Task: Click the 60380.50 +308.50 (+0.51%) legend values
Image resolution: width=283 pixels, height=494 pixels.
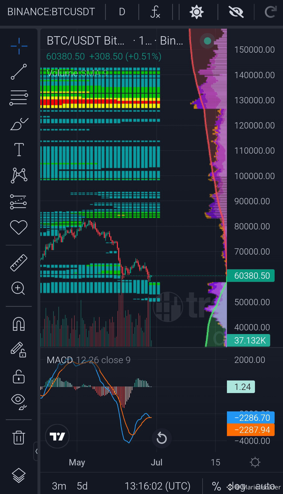Action: [x=104, y=56]
